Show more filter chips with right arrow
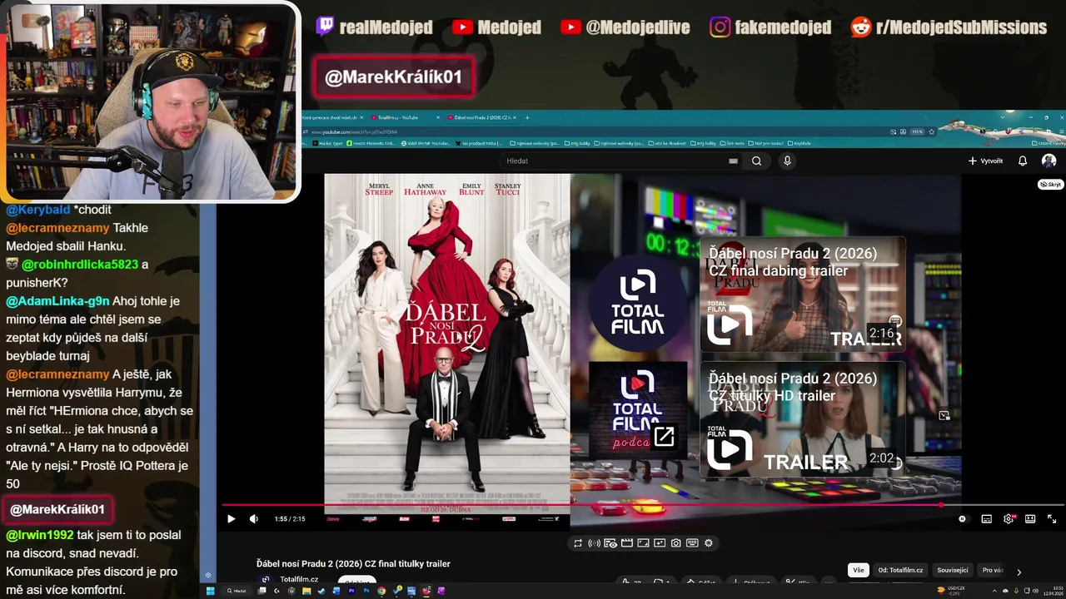Image resolution: width=1066 pixels, height=599 pixels. coord(1019,572)
